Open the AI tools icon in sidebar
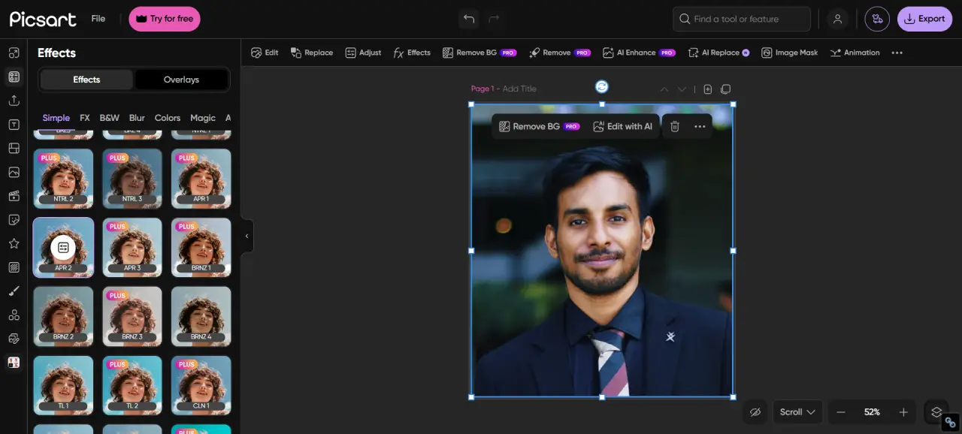Screen dimensions: 962x434 coord(14,339)
